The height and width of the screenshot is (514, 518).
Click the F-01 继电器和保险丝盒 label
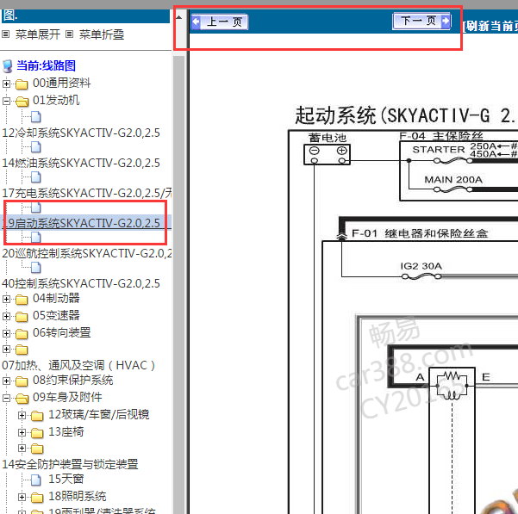[x=420, y=233]
